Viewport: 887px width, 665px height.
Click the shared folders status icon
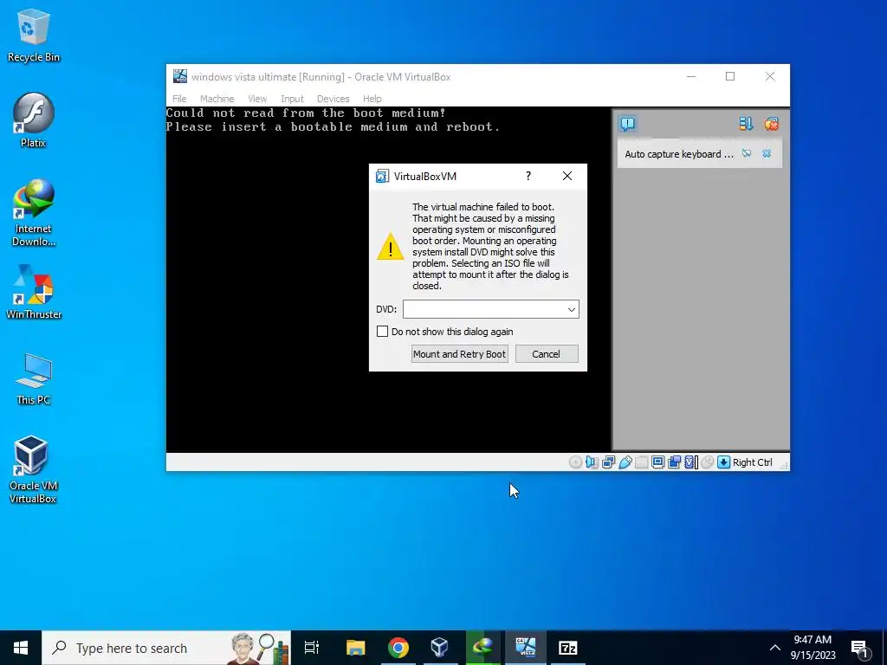click(642, 462)
